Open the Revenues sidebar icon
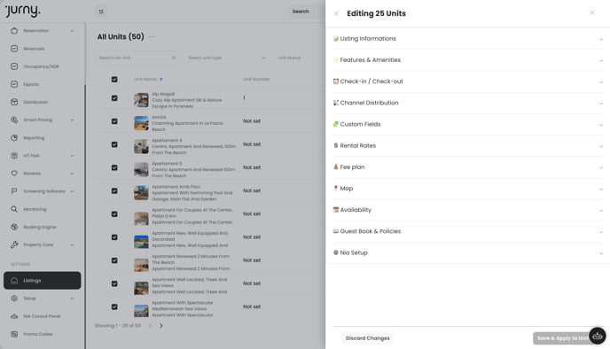This screenshot has height=349, width=610. click(14, 49)
